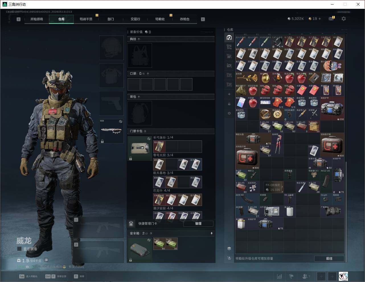Open the player avatar in bottom bar
This screenshot has height=282, width=365.
[x=343, y=276]
